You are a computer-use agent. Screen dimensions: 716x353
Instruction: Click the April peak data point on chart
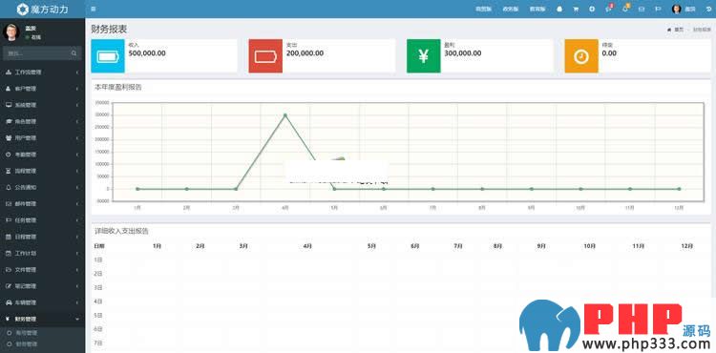click(x=285, y=114)
